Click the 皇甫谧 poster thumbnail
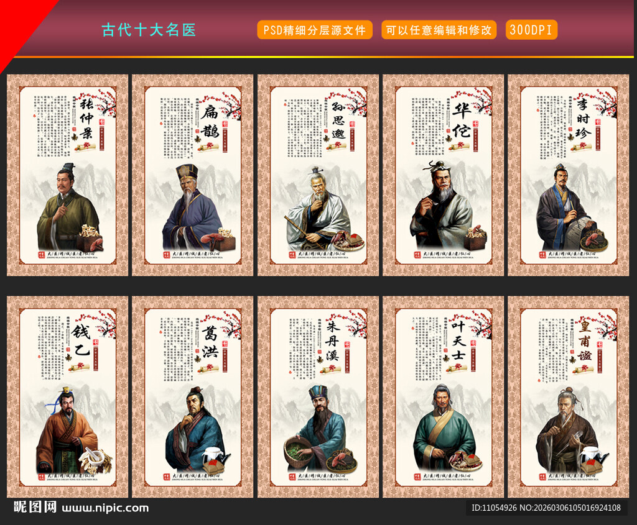The width and height of the screenshot is (637, 525). 569,397
